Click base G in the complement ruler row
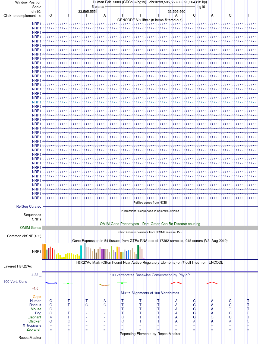This screenshot has width=258, height=344. 51,16
